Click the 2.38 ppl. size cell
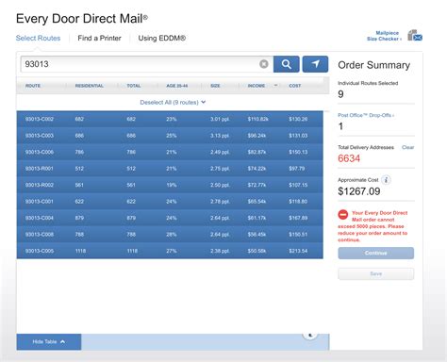The width and height of the screenshot is (447, 362). (x=220, y=251)
